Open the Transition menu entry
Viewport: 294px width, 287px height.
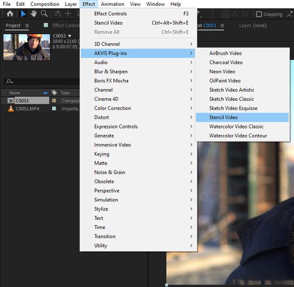(x=138, y=237)
